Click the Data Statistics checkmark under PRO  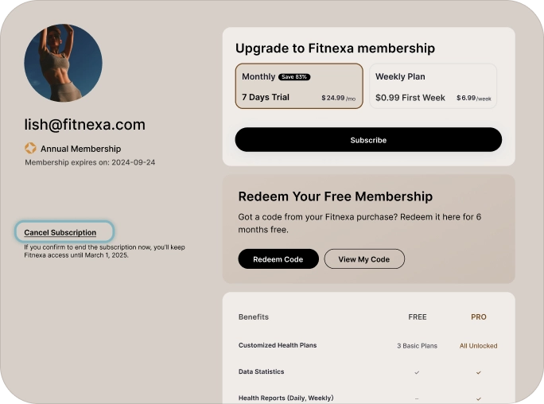[478, 372]
